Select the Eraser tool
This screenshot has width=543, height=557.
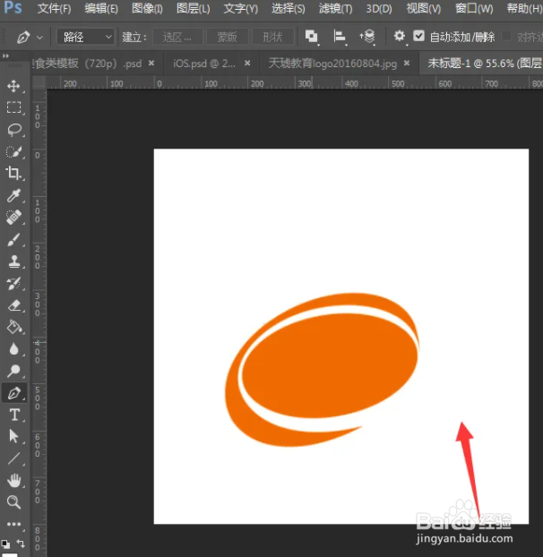pos(13,305)
